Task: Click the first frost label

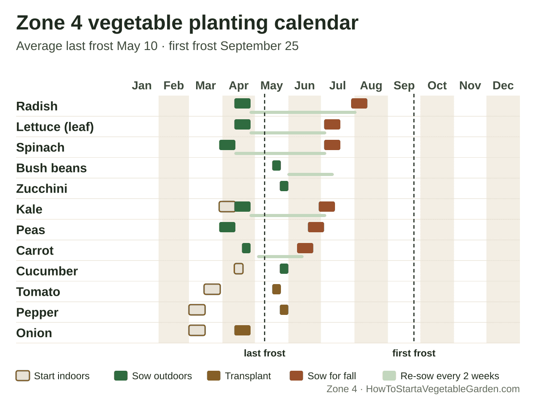Action: tap(414, 353)
